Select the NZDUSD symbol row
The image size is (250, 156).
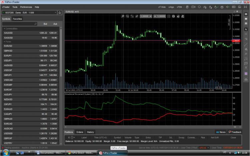point(31,99)
